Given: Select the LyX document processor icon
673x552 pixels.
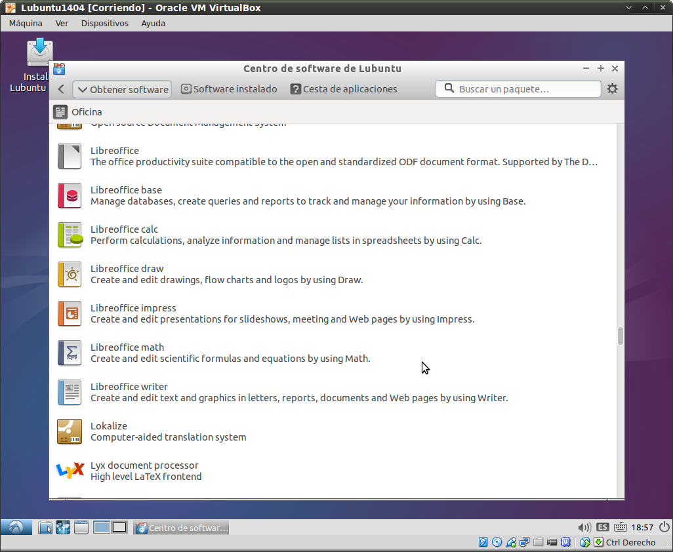Looking at the screenshot, I should coord(70,470).
